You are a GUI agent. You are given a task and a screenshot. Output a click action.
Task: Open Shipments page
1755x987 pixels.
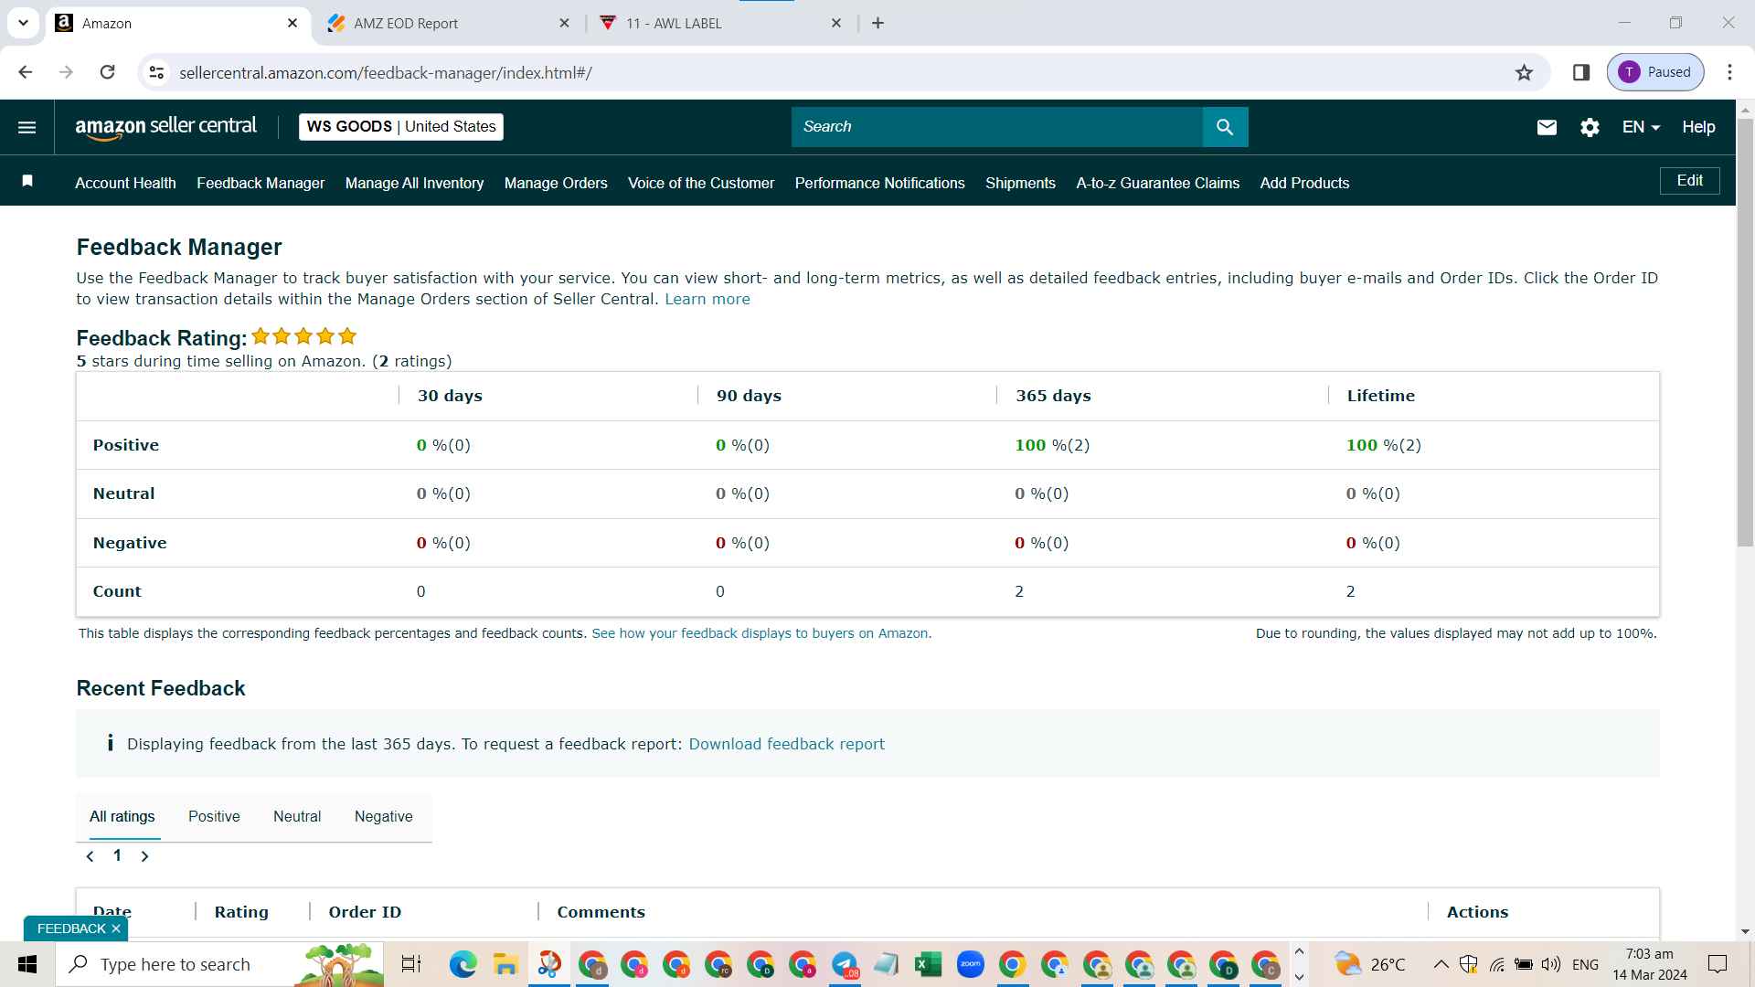(x=1020, y=183)
